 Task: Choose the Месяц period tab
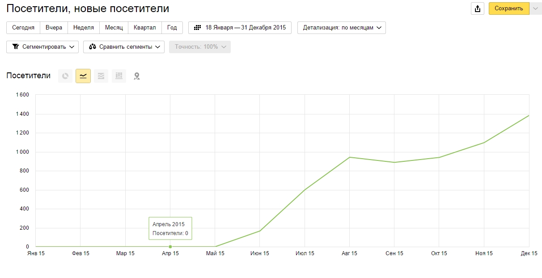click(x=114, y=28)
